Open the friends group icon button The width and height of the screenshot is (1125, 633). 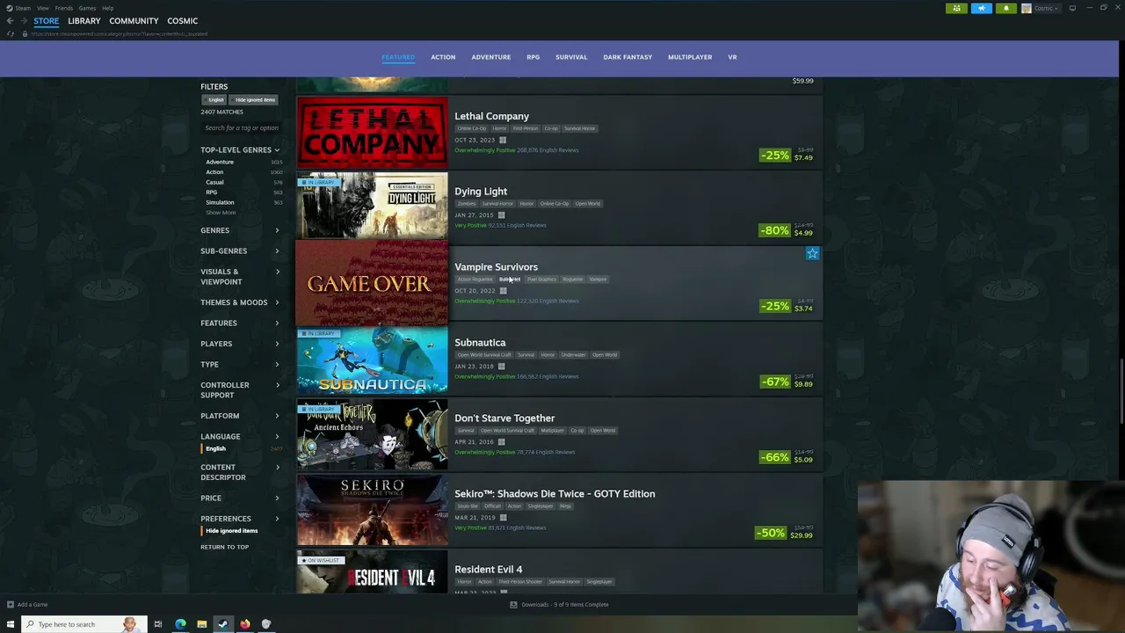(x=956, y=8)
